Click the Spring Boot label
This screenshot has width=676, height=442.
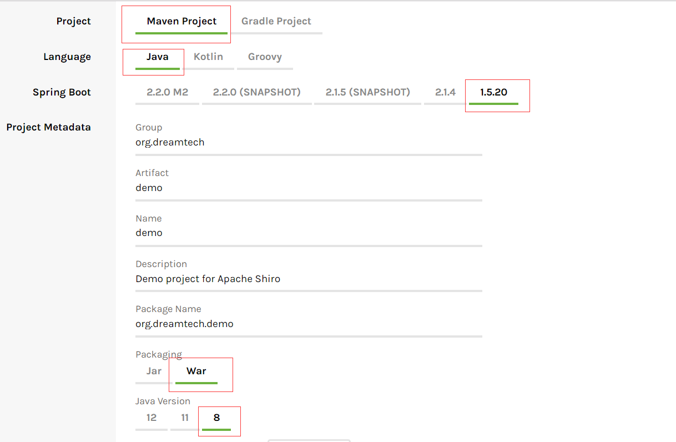62,93
